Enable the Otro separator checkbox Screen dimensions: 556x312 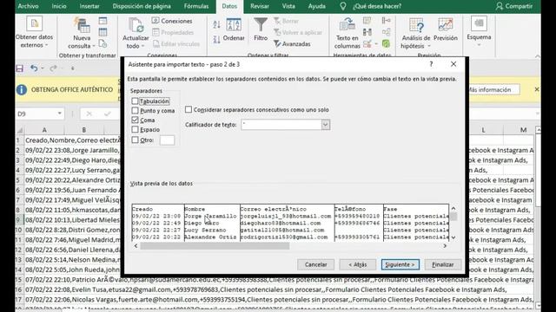pyautogui.click(x=135, y=140)
